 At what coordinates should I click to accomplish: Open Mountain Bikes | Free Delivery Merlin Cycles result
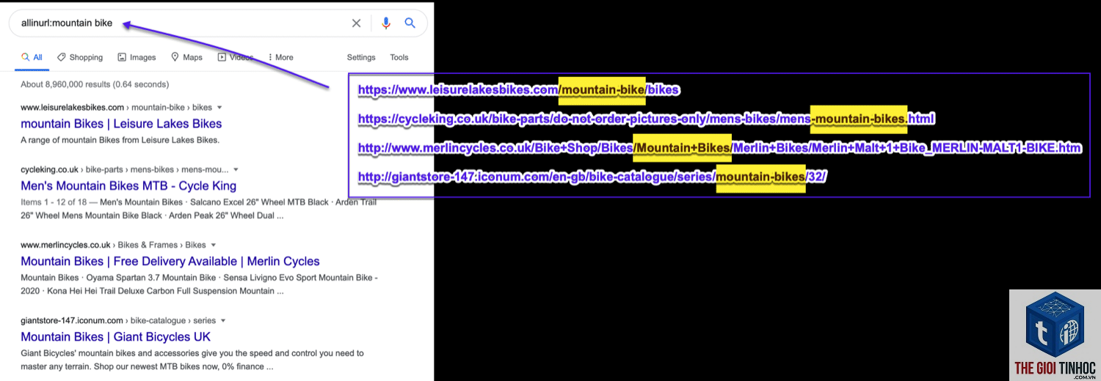point(170,262)
